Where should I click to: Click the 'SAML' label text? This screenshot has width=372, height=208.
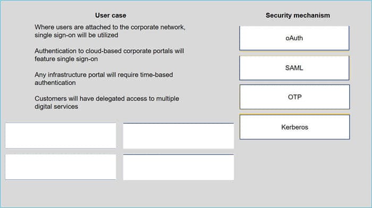294,68
